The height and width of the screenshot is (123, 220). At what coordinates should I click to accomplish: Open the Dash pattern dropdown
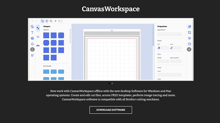(x=176, y=61)
